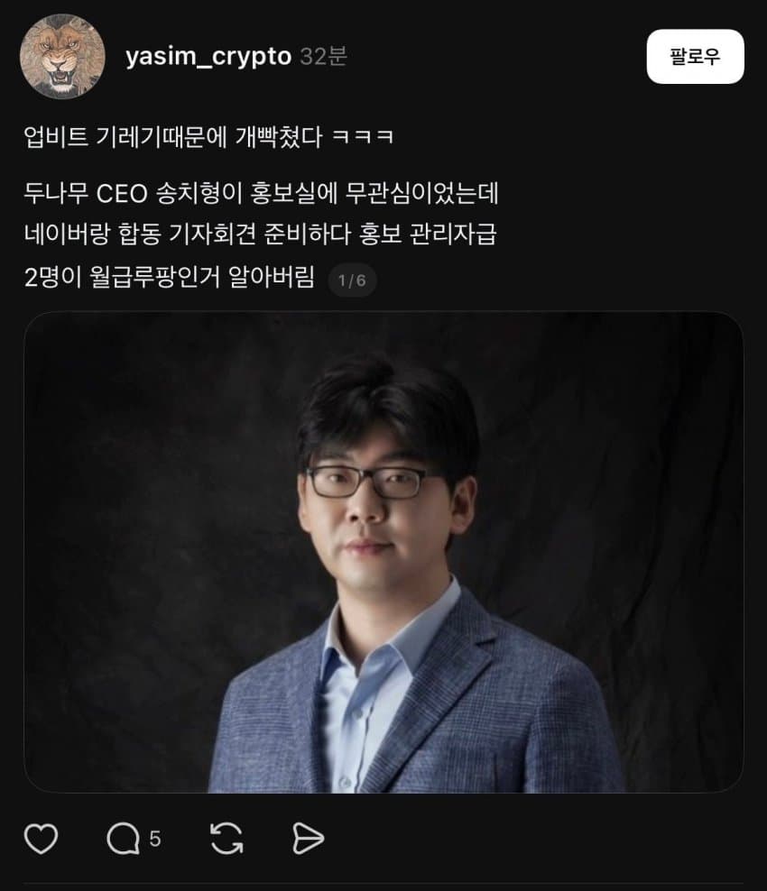767x891 pixels.
Task: Share the post with the paper plane icon
Action: tap(309, 838)
